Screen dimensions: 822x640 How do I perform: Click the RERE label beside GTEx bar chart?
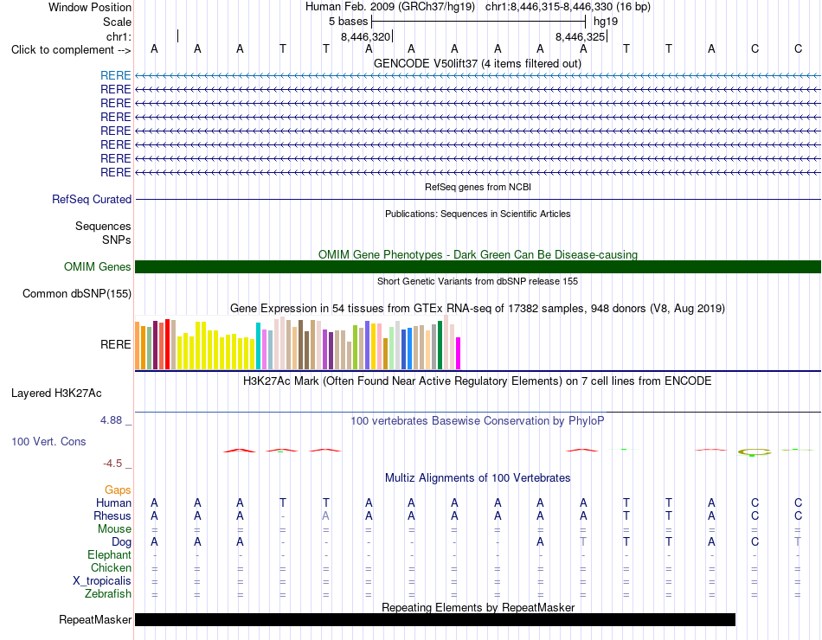tap(115, 344)
